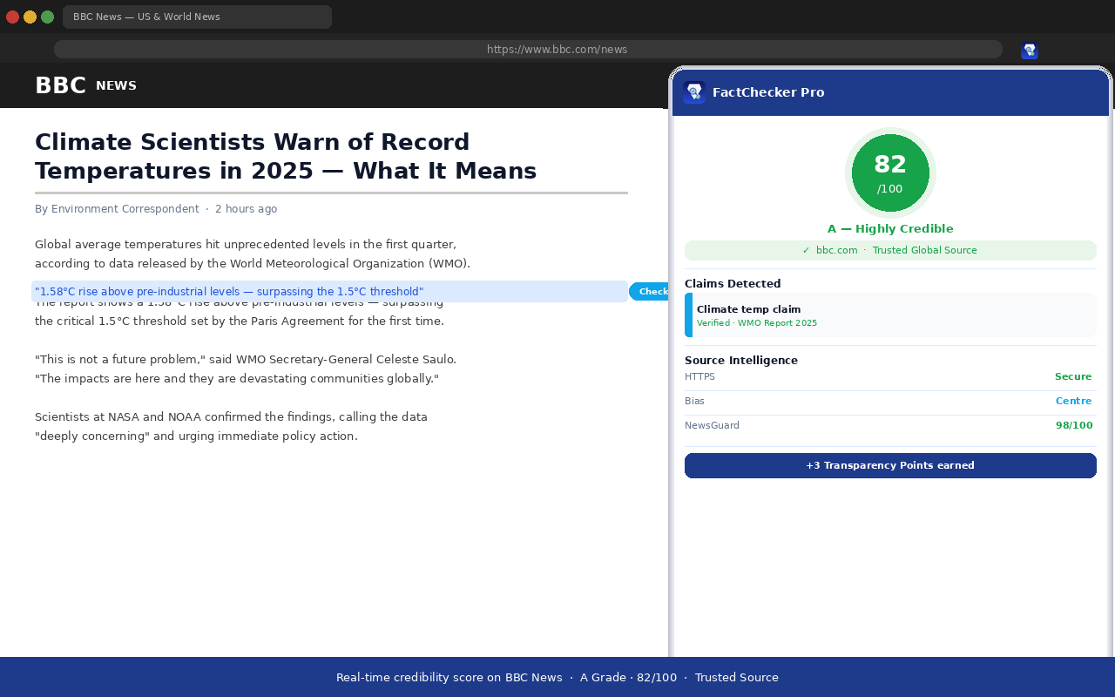Click the FactChecker Pro logo in panel header
The width and height of the screenshot is (1115, 697).
coord(694,92)
